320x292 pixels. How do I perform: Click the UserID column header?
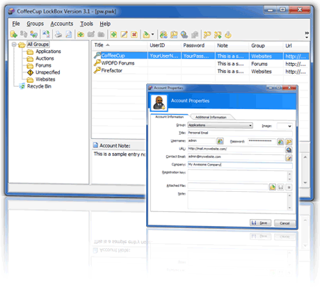[164, 45]
